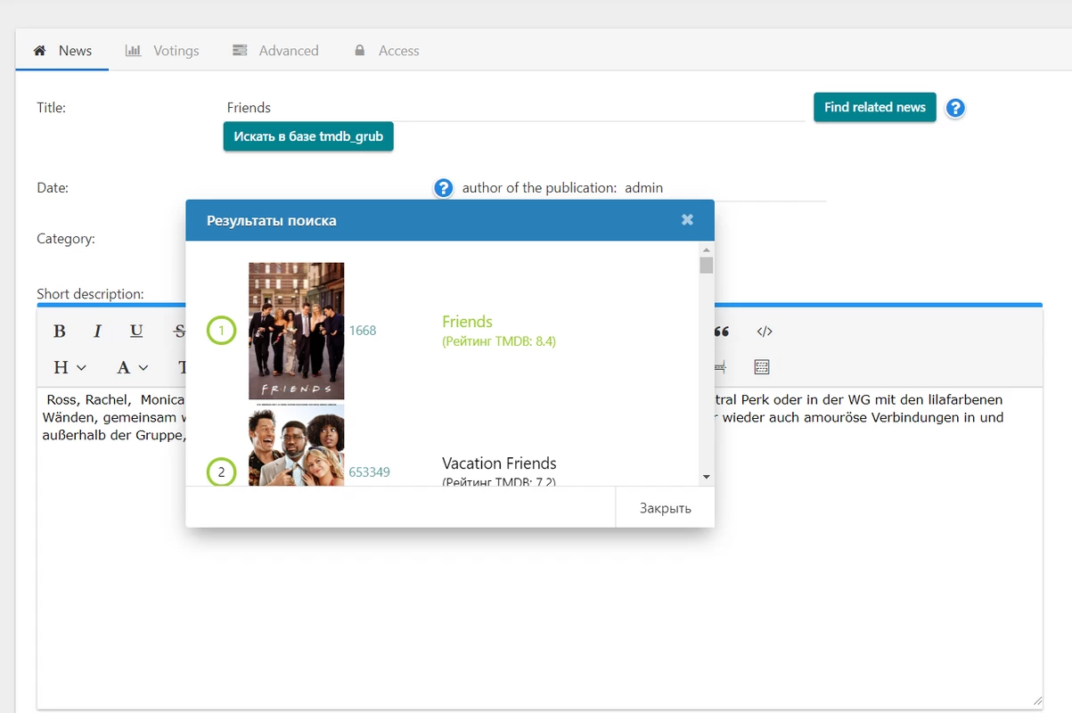The image size is (1072, 713).
Task: Click Find related news button
Action: pos(875,107)
